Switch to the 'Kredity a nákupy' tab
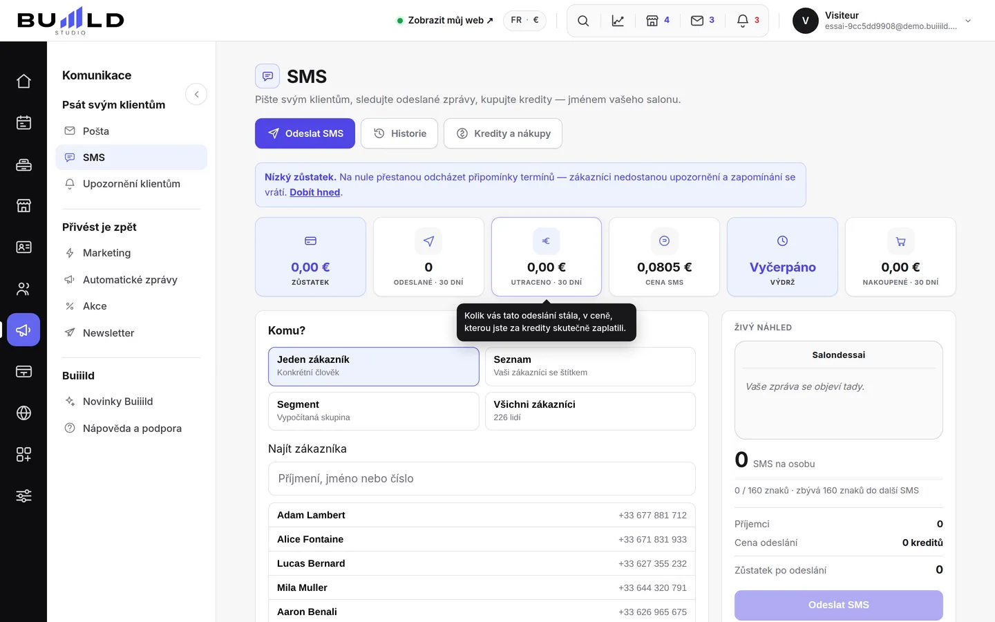The image size is (995, 622). pos(503,133)
